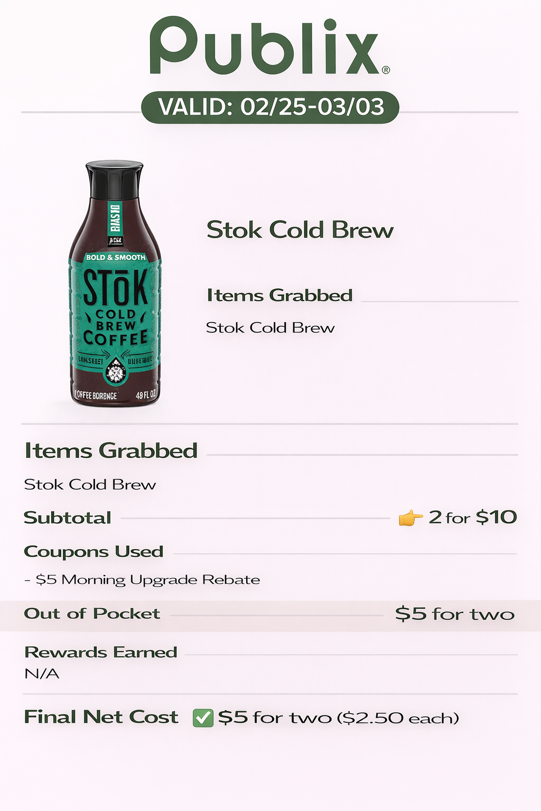Select the VALID: 02/25-03/03 date badge
The image size is (541, 811).
pyautogui.click(x=270, y=107)
